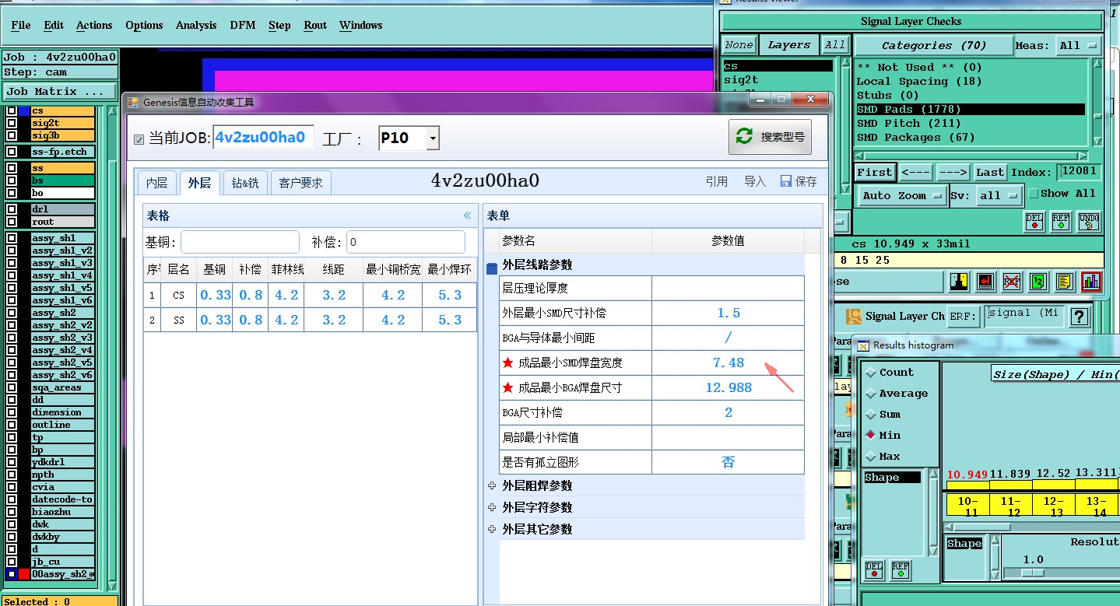
Task: Open the DFM menu
Action: tap(242, 25)
